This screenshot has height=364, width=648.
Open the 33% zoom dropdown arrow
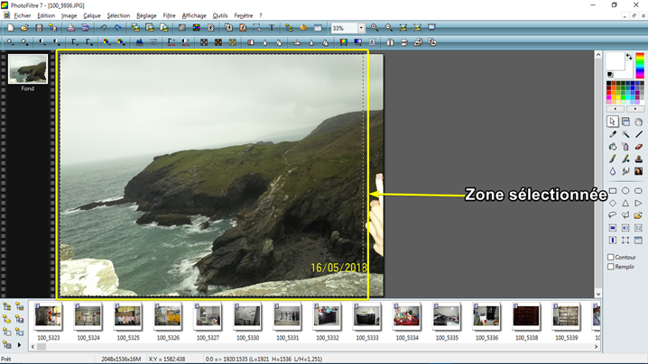361,28
